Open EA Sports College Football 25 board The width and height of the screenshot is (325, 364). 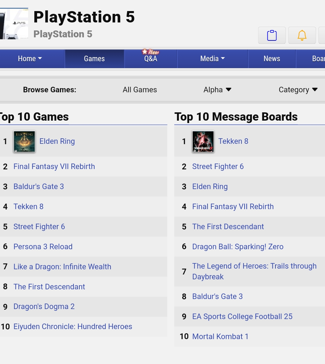click(x=243, y=316)
